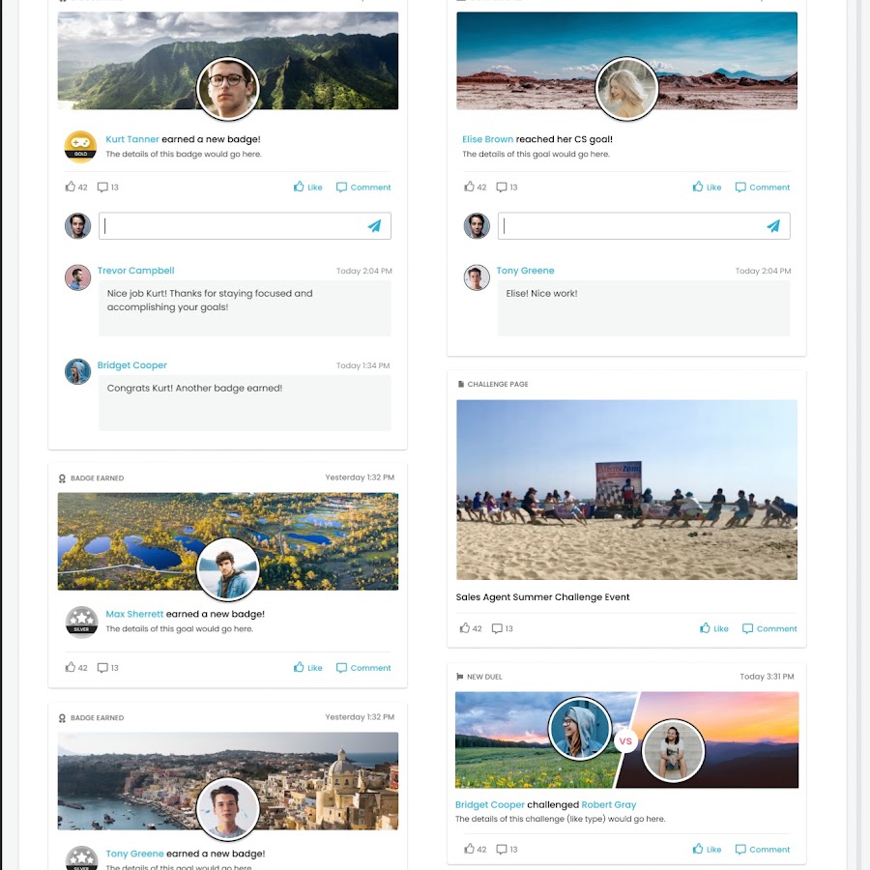Open Bridget Cooper's link in the duel description
The image size is (870, 870).
(490, 804)
